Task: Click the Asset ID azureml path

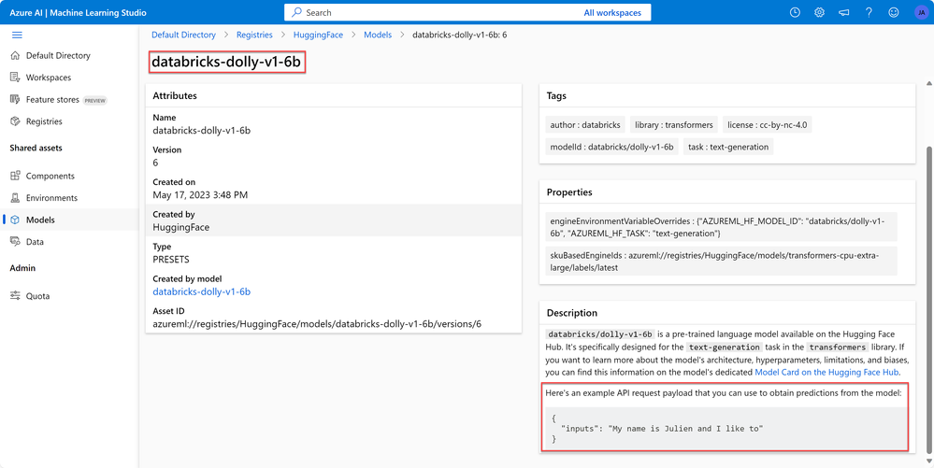Action: (x=317, y=324)
